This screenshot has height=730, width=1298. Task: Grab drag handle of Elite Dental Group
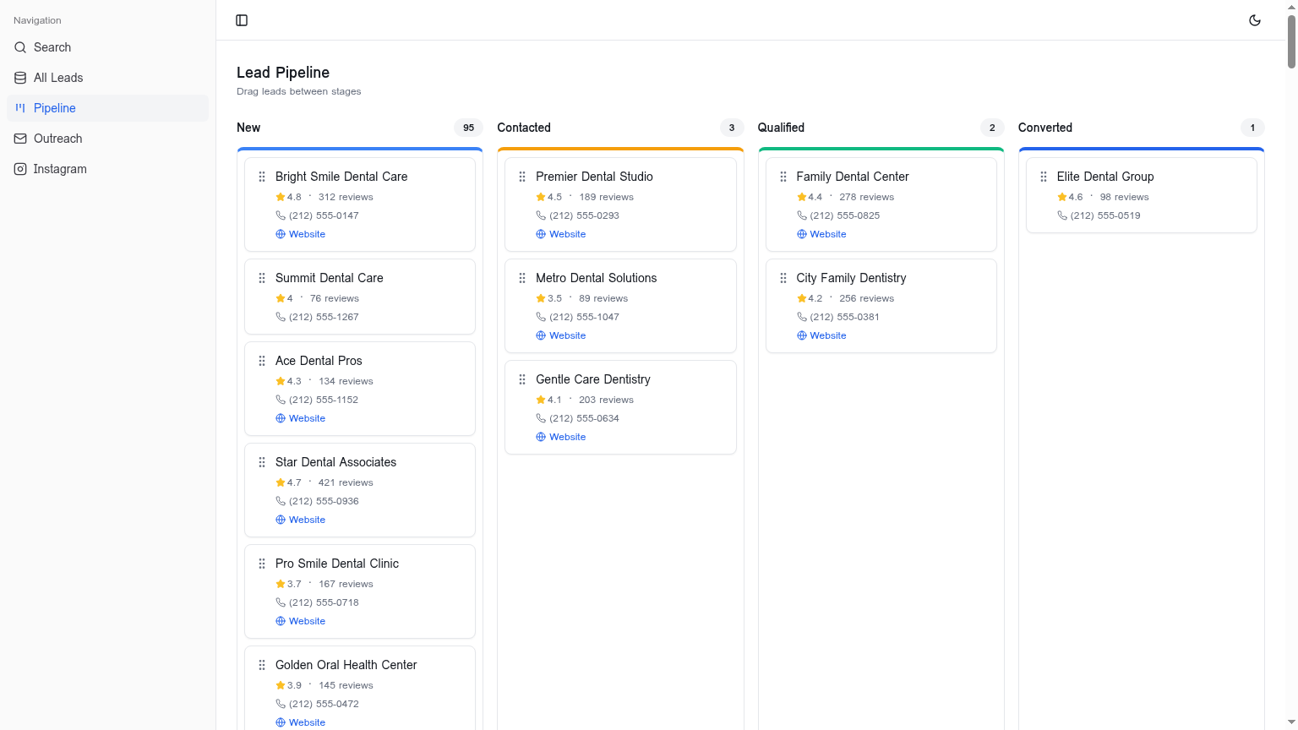(1044, 177)
